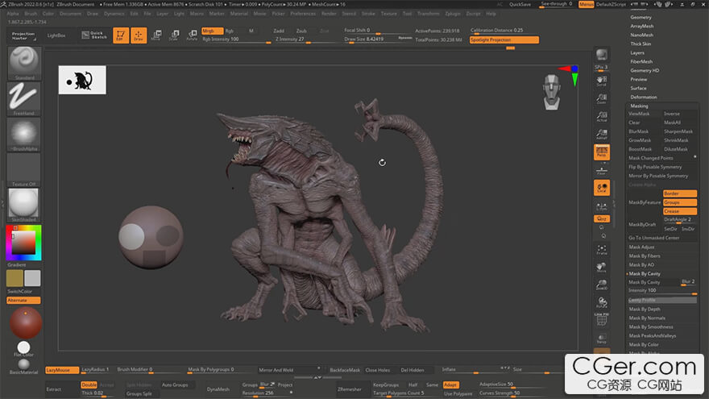Expand the Layers subpalette
This screenshot has width=709, height=399.
pos(637,53)
